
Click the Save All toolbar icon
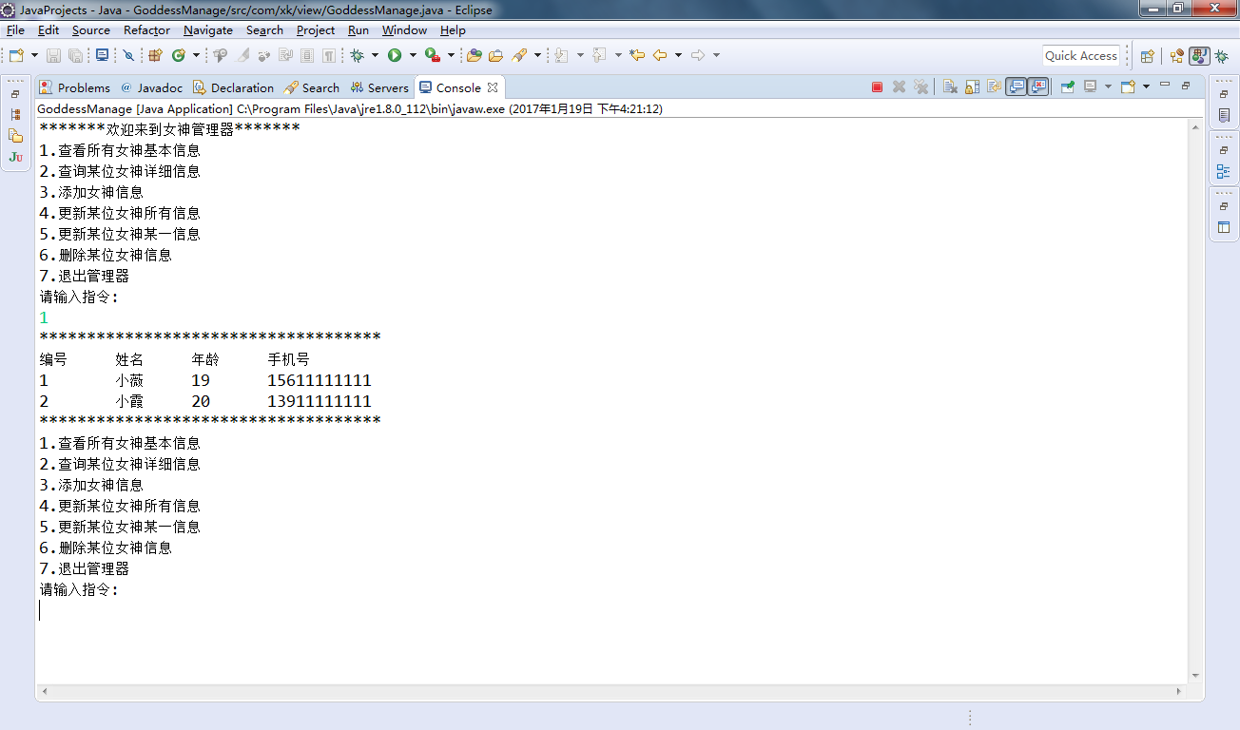pyautogui.click(x=75, y=55)
